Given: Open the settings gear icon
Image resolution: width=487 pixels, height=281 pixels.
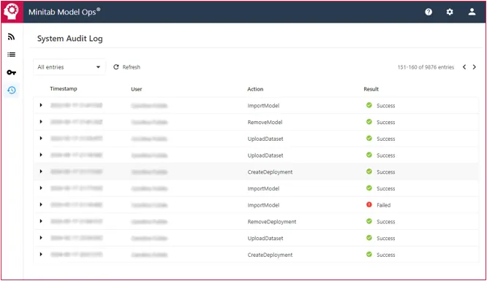Looking at the screenshot, I should [x=450, y=12].
